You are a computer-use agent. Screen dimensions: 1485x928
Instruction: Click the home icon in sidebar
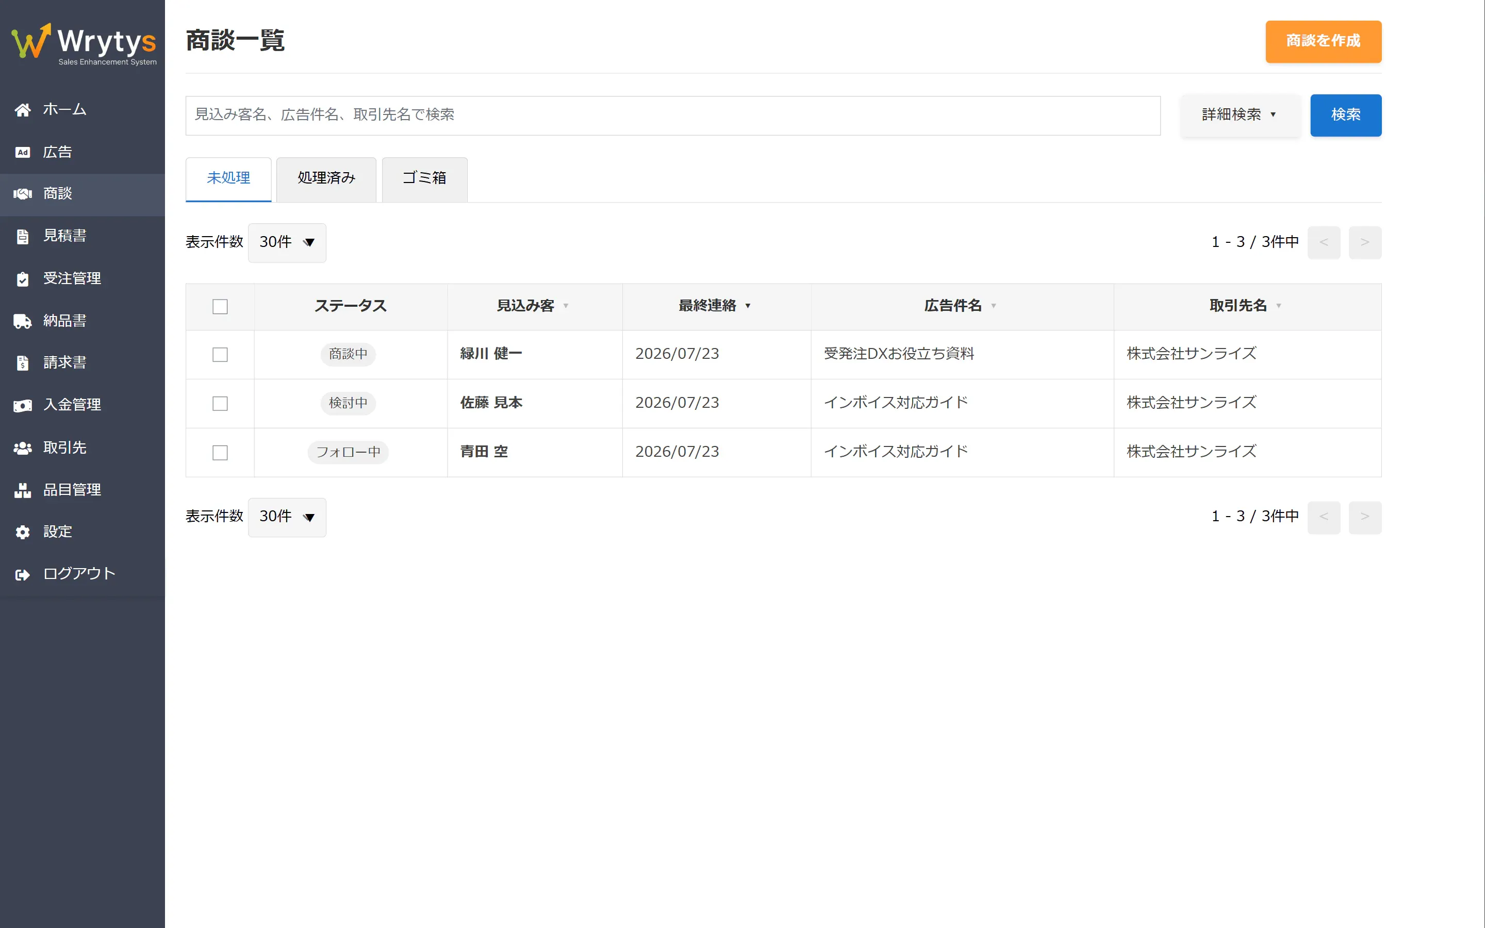[23, 110]
